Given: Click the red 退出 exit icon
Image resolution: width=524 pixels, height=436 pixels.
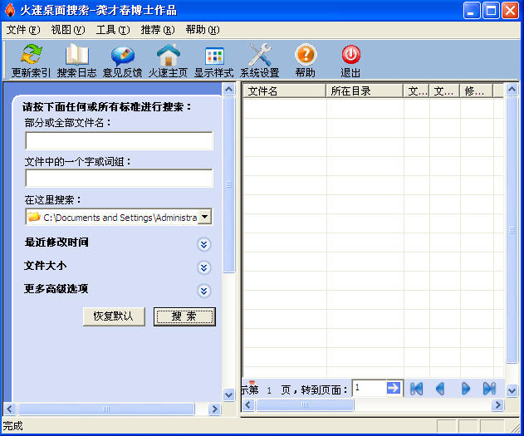Looking at the screenshot, I should (x=350, y=56).
